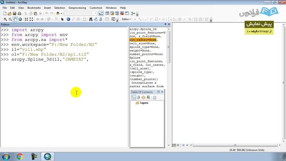This screenshot has height=161, width=286.
Task: Open the Customize menu
Action: click(96, 8)
